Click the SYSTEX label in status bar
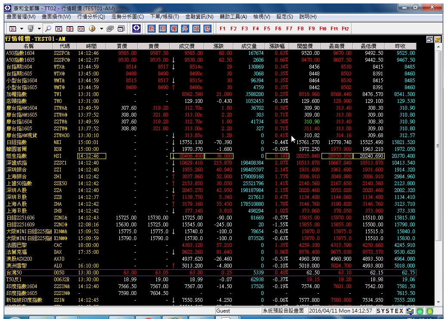 [x=390, y=311]
